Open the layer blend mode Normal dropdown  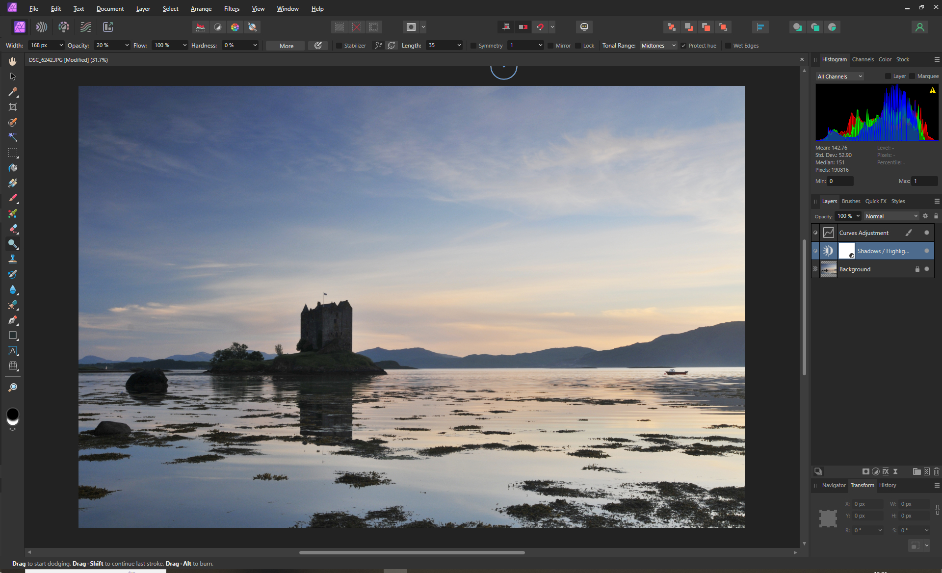891,216
